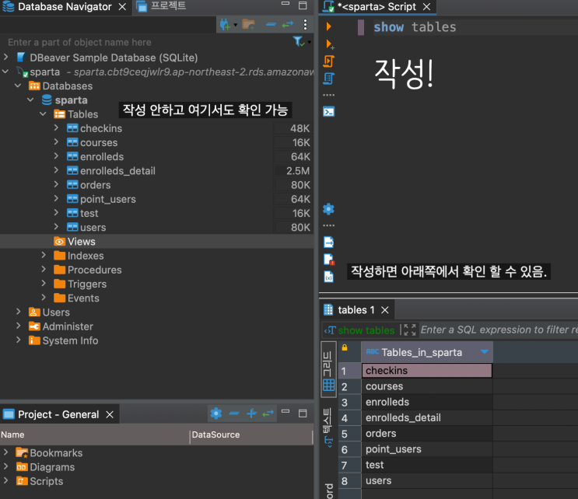Expand the enrolleds_detail table

point(56,170)
